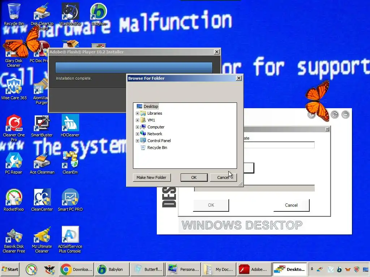
Task: Close the Browse For Folder dialog
Action: 239,78
